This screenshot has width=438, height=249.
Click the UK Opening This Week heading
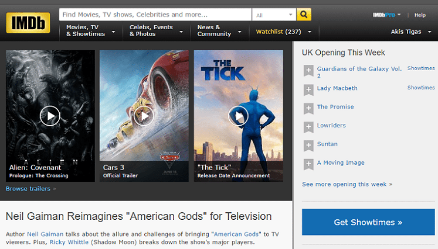tap(343, 53)
